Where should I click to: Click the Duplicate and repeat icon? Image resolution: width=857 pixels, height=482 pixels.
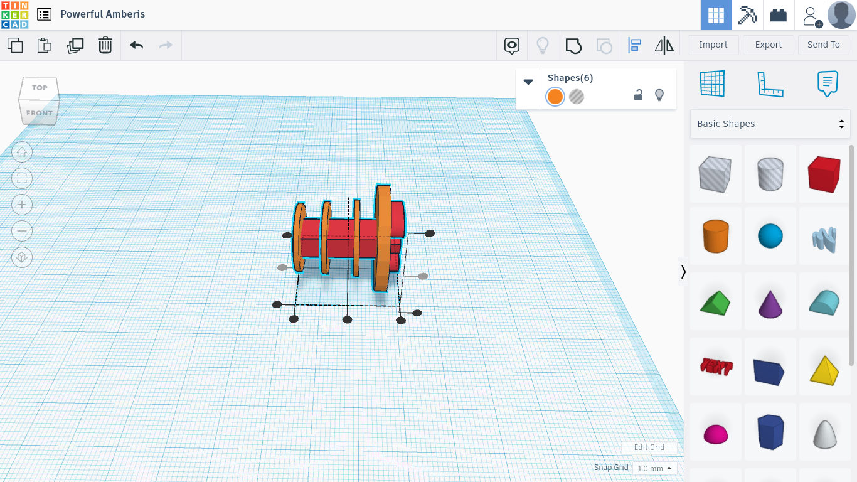75,45
